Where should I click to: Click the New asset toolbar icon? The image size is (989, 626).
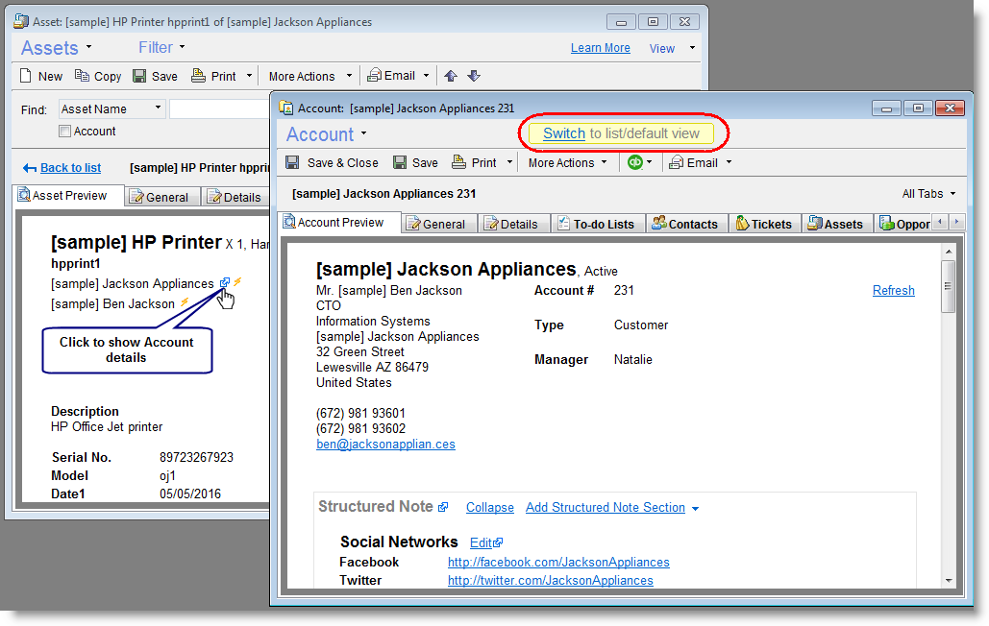(x=27, y=76)
